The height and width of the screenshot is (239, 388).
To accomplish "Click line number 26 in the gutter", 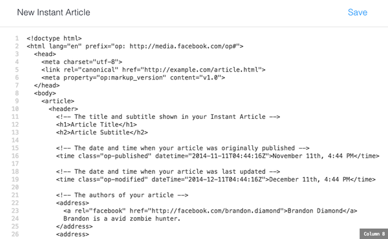I will [15, 234].
